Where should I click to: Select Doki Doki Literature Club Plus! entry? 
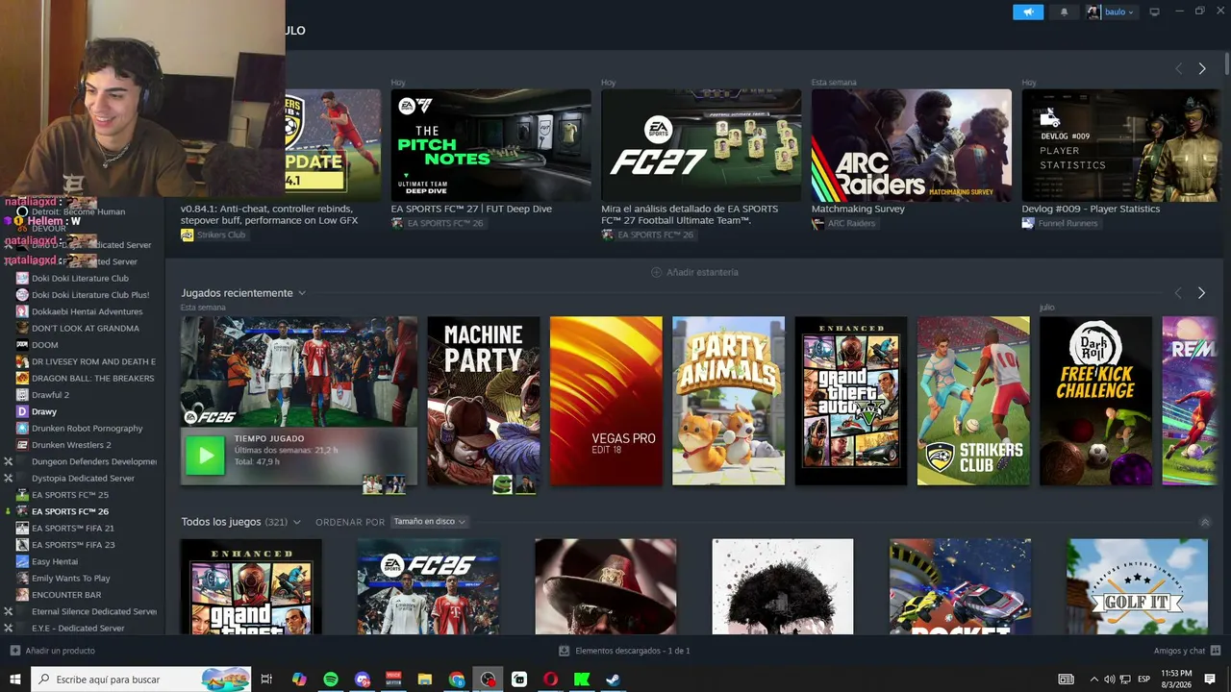90,295
